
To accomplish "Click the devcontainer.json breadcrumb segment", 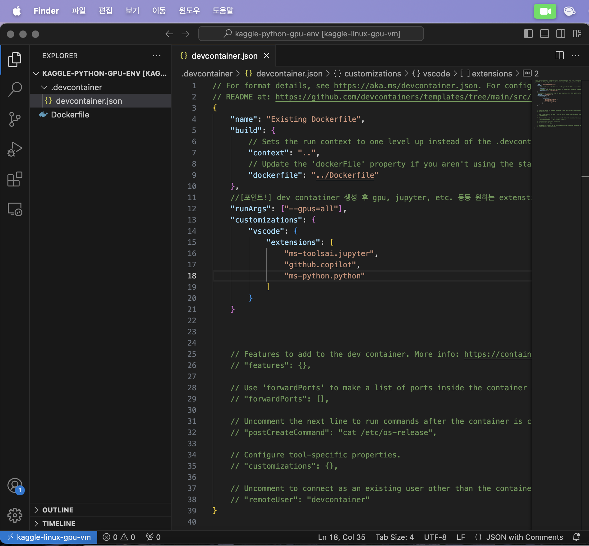I will tap(283, 74).
